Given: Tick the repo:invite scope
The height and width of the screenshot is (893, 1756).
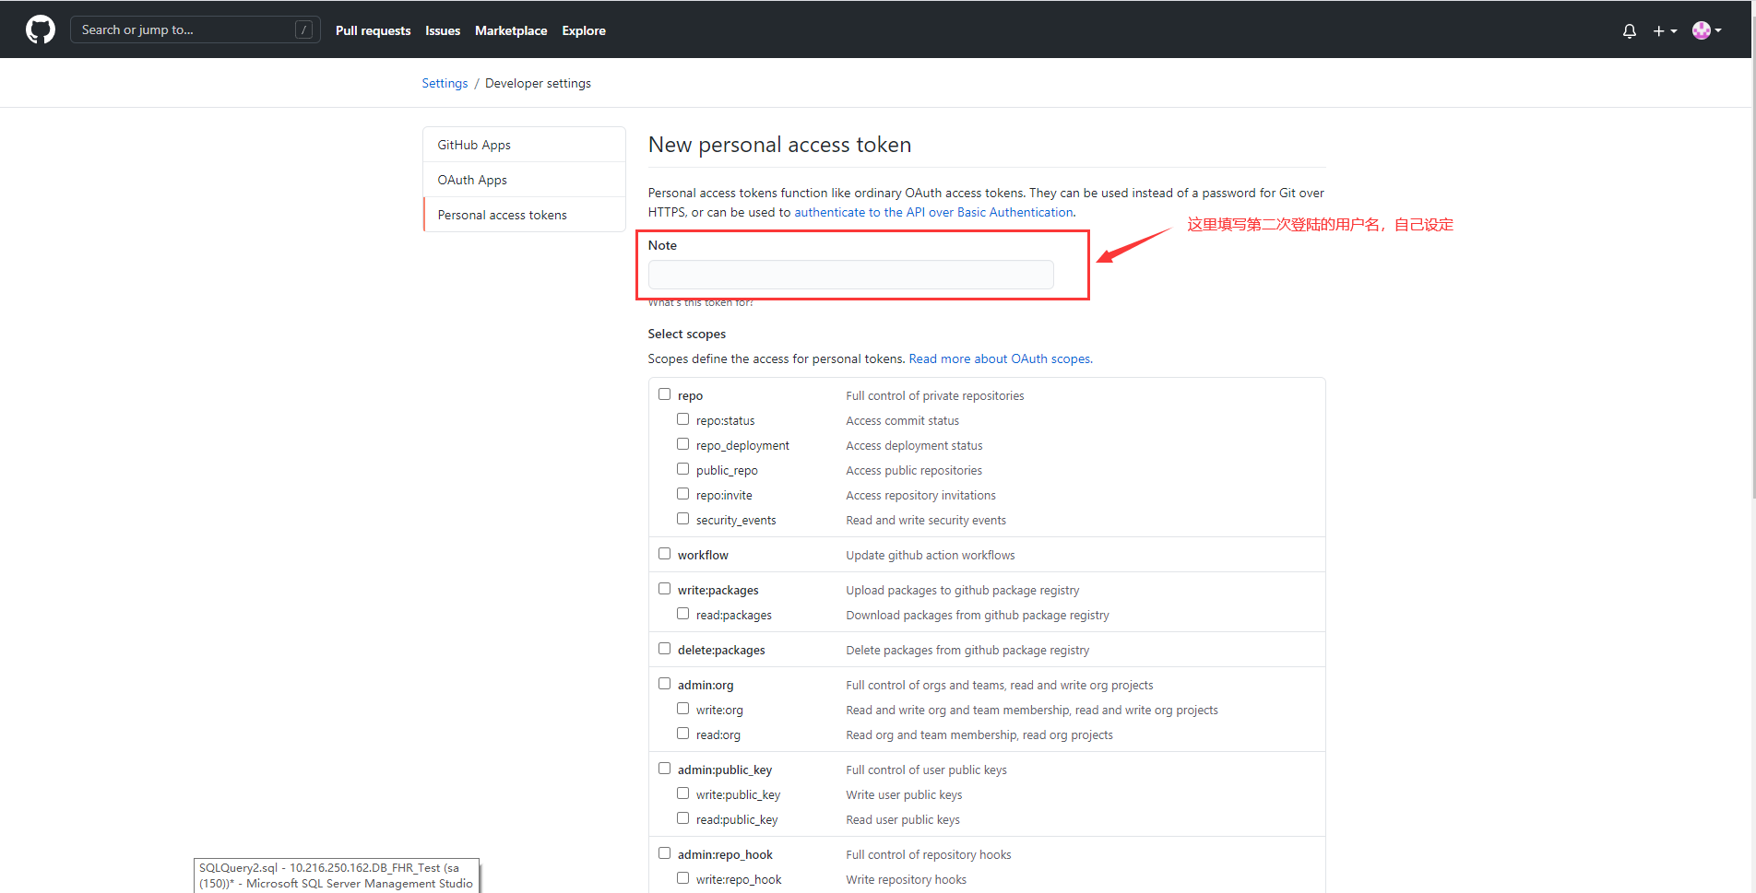Looking at the screenshot, I should coord(682,494).
